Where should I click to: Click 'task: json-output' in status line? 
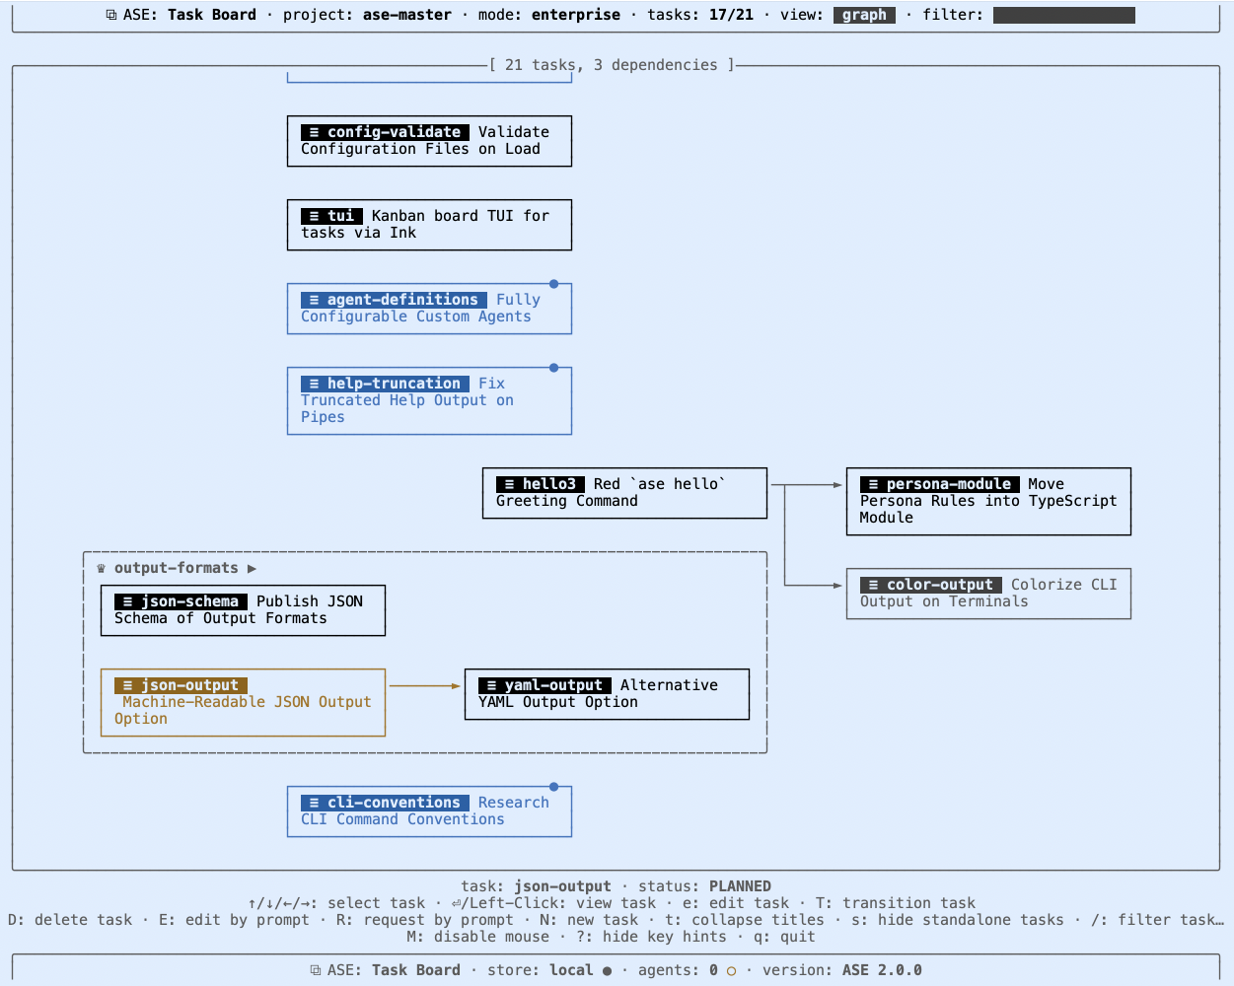point(536,886)
